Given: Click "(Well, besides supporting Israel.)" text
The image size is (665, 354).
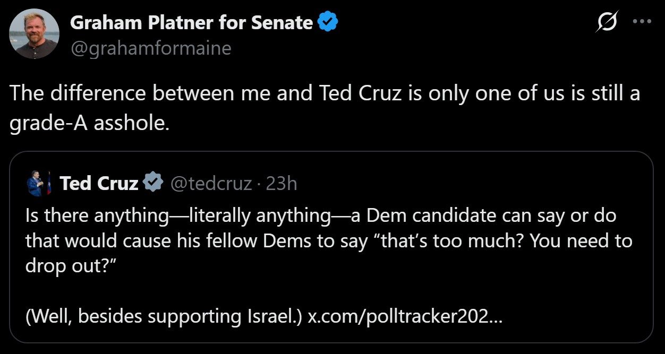Looking at the screenshot, I should [164, 316].
